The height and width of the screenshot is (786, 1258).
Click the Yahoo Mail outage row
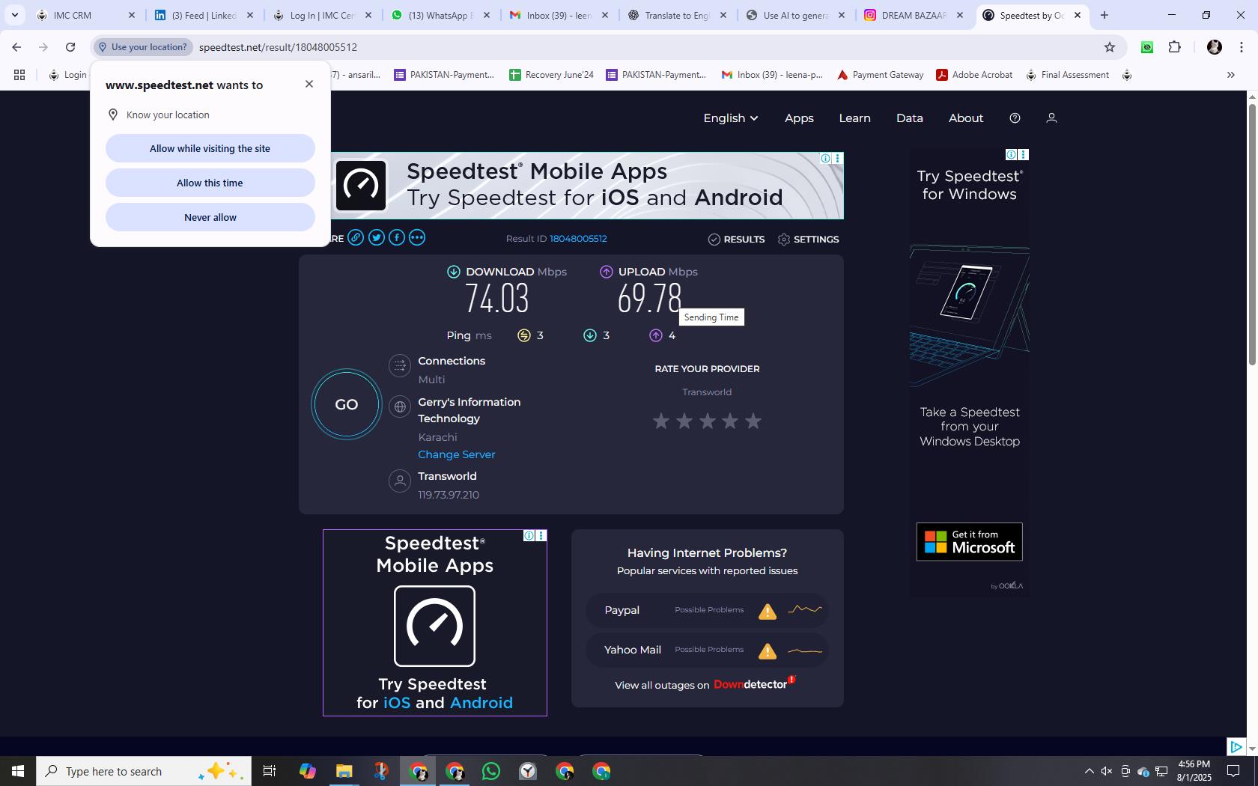point(707,650)
